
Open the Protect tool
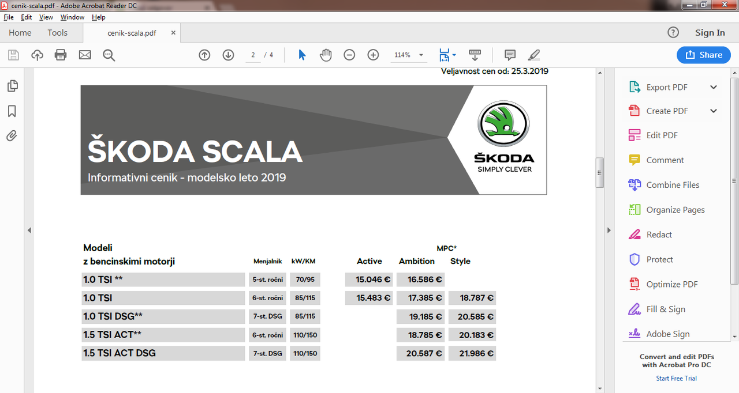[651, 259]
